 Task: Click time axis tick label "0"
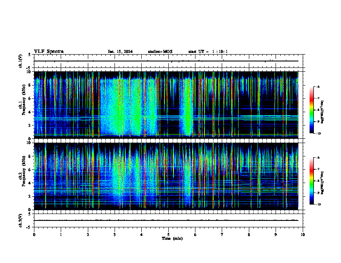point(34,235)
